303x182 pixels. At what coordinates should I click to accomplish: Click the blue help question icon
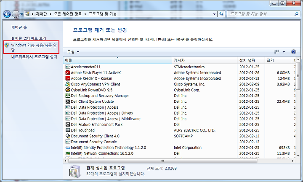tap(294, 52)
